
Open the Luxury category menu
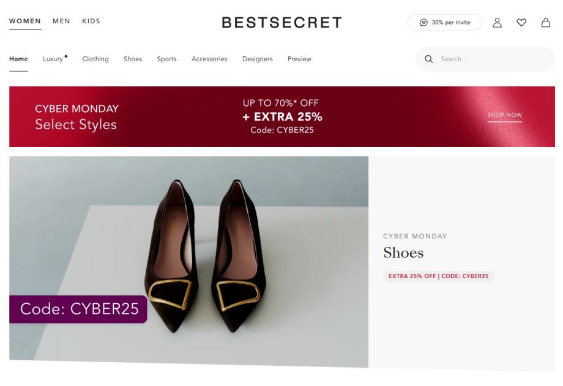pos(54,59)
